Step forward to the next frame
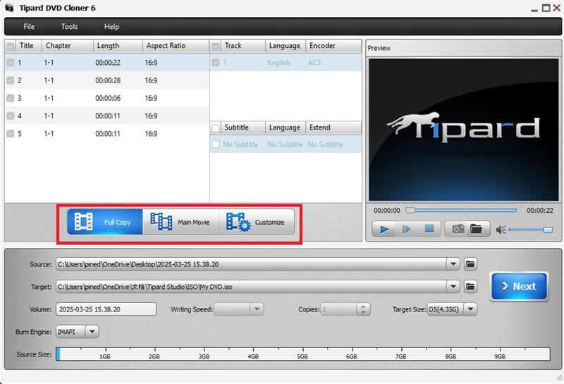The height and width of the screenshot is (384, 564). click(407, 229)
